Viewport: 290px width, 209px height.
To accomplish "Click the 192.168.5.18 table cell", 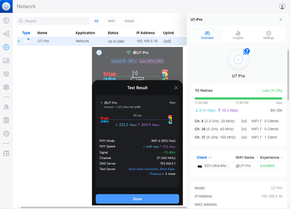I will coord(147,41).
